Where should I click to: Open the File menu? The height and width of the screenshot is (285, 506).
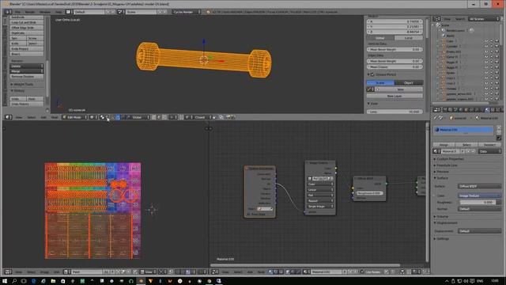[x=17, y=12]
